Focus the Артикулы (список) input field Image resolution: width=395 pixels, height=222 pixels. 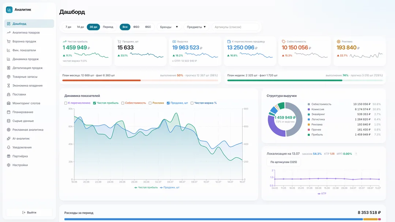(235, 27)
